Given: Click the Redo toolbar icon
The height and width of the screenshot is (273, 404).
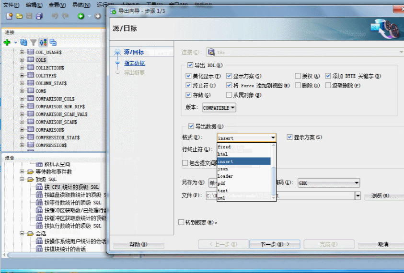Looking at the screenshot, I should 65,16.
